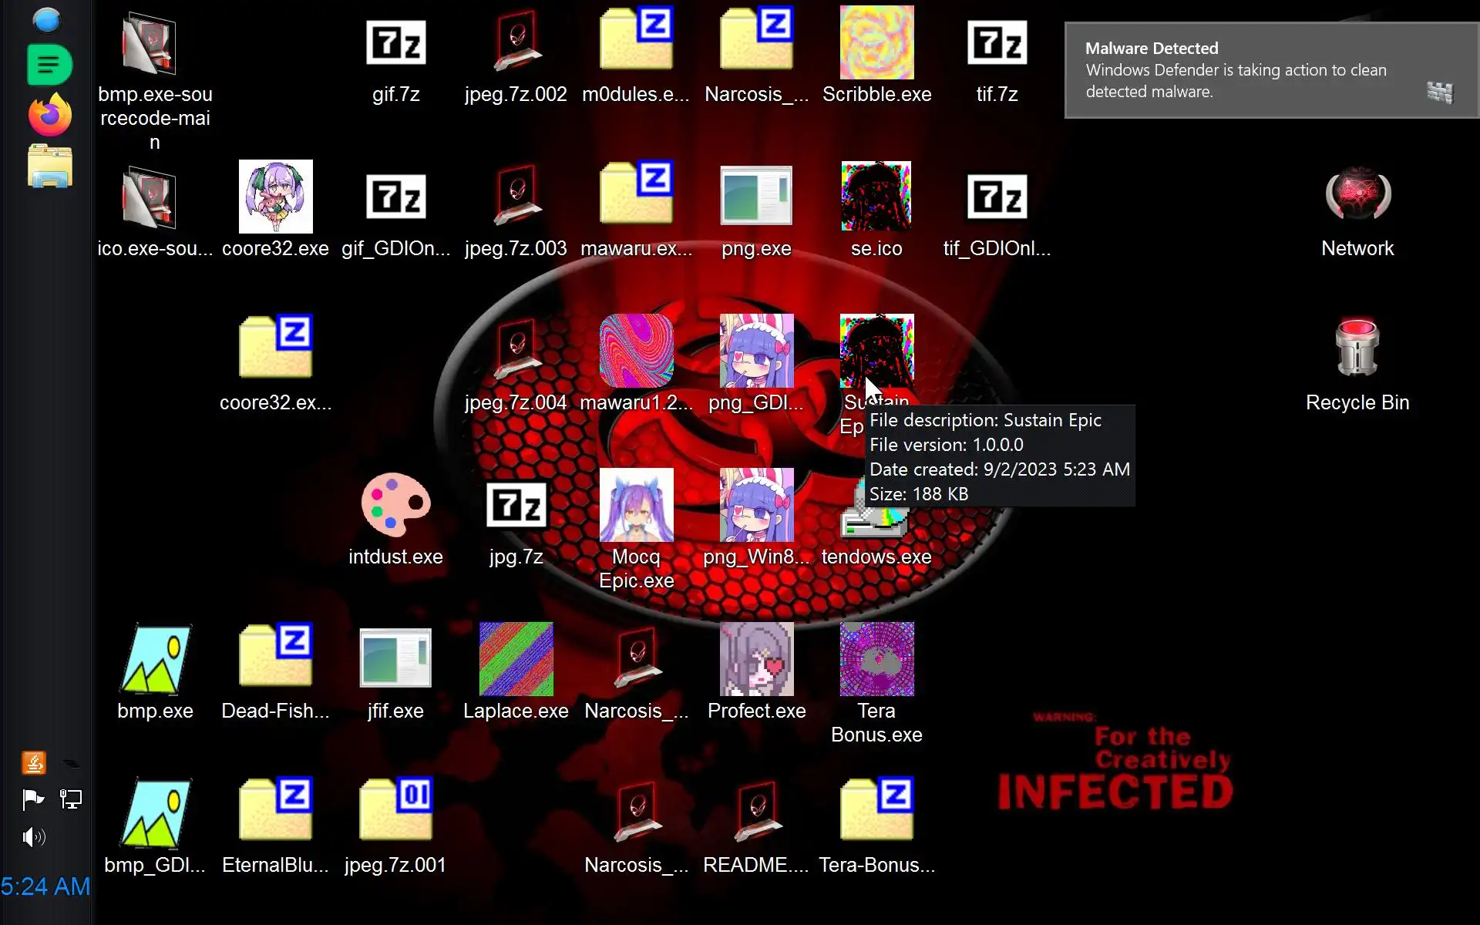Select the jpg.7z archive file
The width and height of the screenshot is (1480, 925).
pyautogui.click(x=516, y=505)
